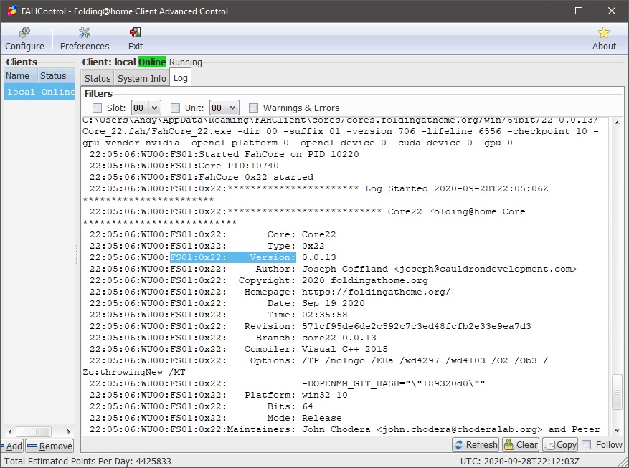Click the Name column header
629x468 pixels.
tap(22, 76)
